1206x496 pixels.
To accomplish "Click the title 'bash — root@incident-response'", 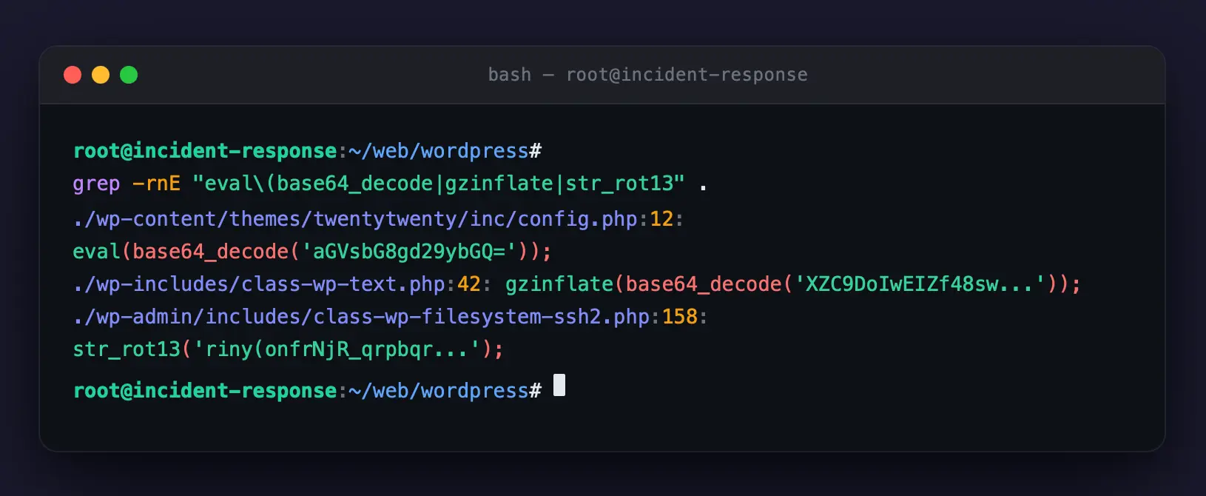I will coord(647,75).
